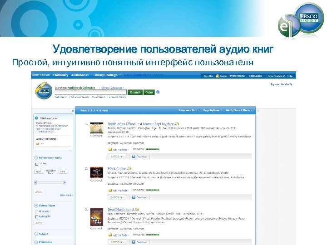Collapse left panel with double-arrow icon
The image size is (327, 245).
(73, 111)
